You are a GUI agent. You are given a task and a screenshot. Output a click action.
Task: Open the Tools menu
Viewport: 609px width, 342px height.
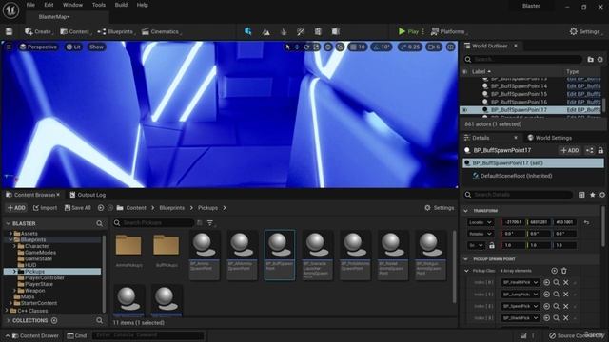coord(99,5)
